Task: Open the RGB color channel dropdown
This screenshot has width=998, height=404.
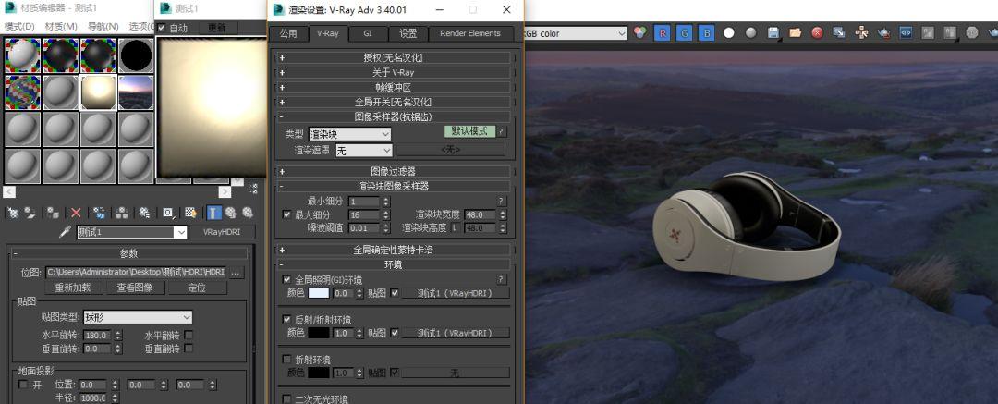Action: 576,33
